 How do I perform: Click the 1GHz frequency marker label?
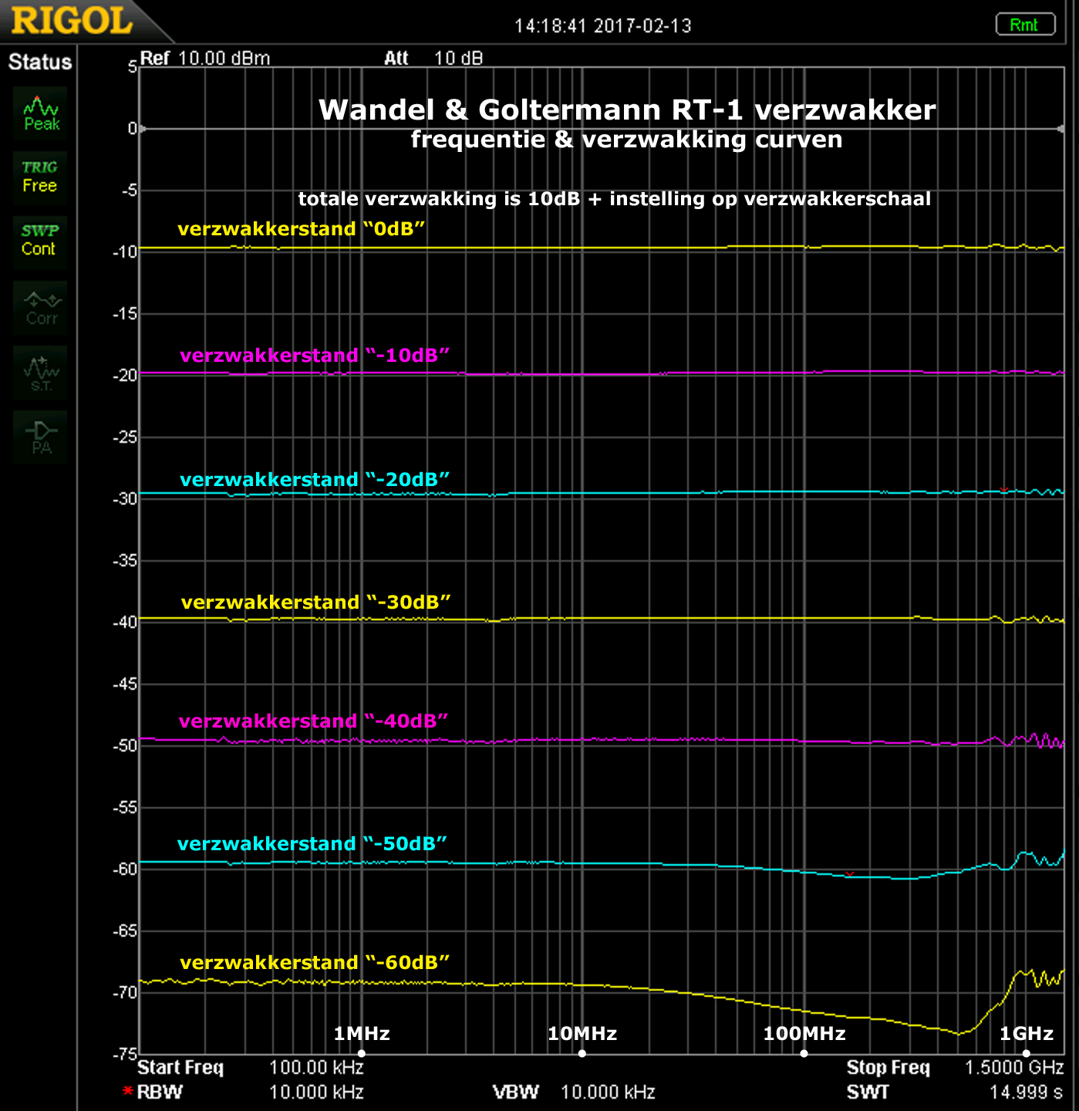point(1027,1034)
